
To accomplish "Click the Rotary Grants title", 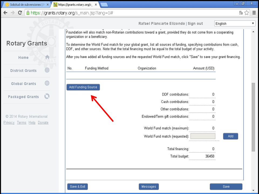I will [x=27, y=43].
